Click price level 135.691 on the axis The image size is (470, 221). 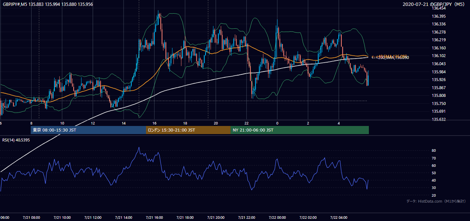coord(439,111)
